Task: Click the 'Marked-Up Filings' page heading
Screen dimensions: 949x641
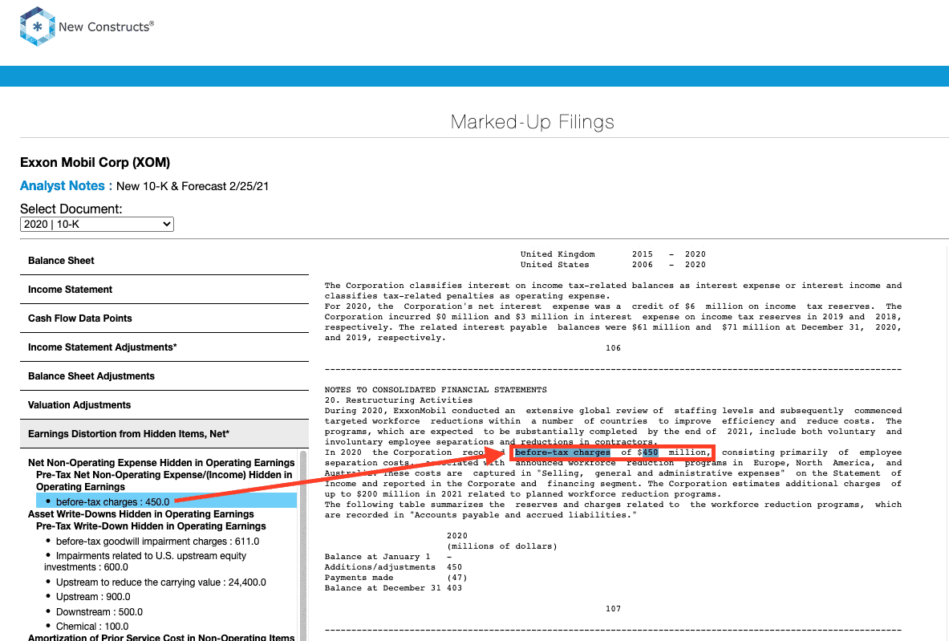Action: click(x=533, y=122)
